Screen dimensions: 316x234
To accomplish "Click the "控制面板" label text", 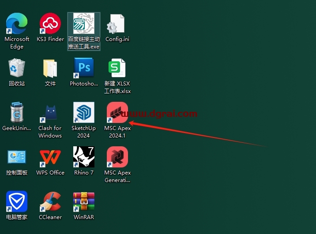I will tap(17, 173).
